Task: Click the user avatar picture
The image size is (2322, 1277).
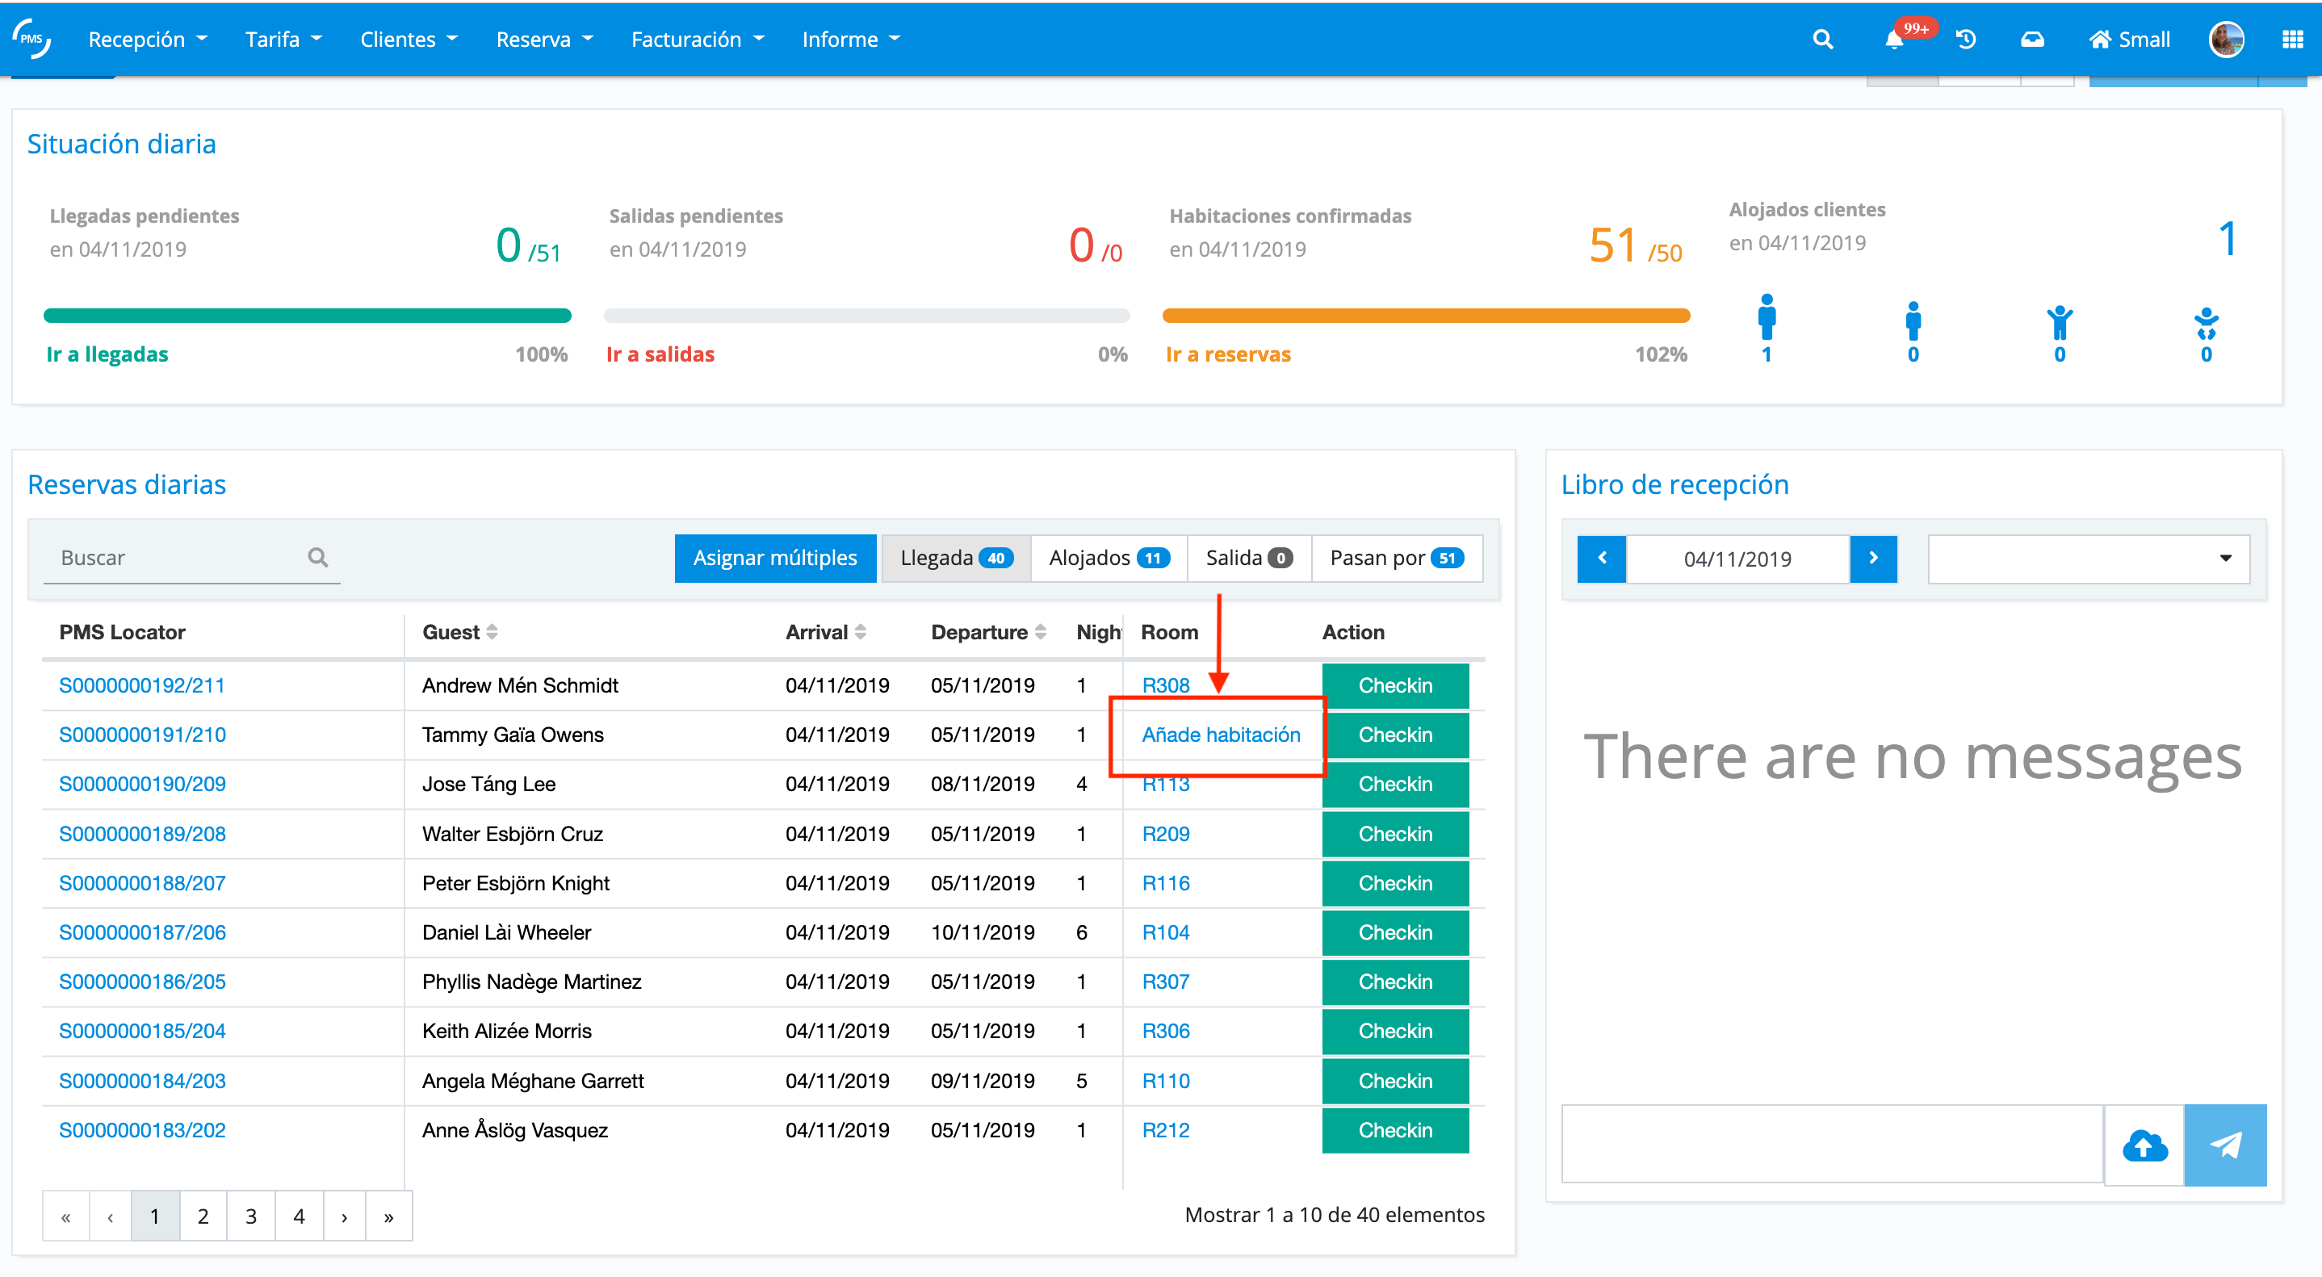Action: [x=2226, y=40]
